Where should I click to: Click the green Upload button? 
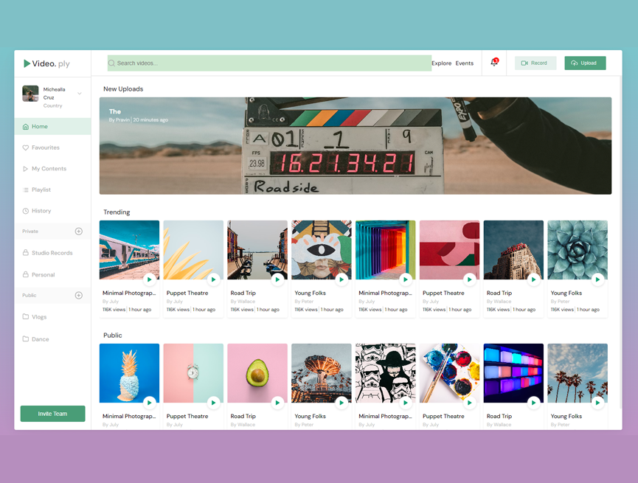[x=585, y=63]
